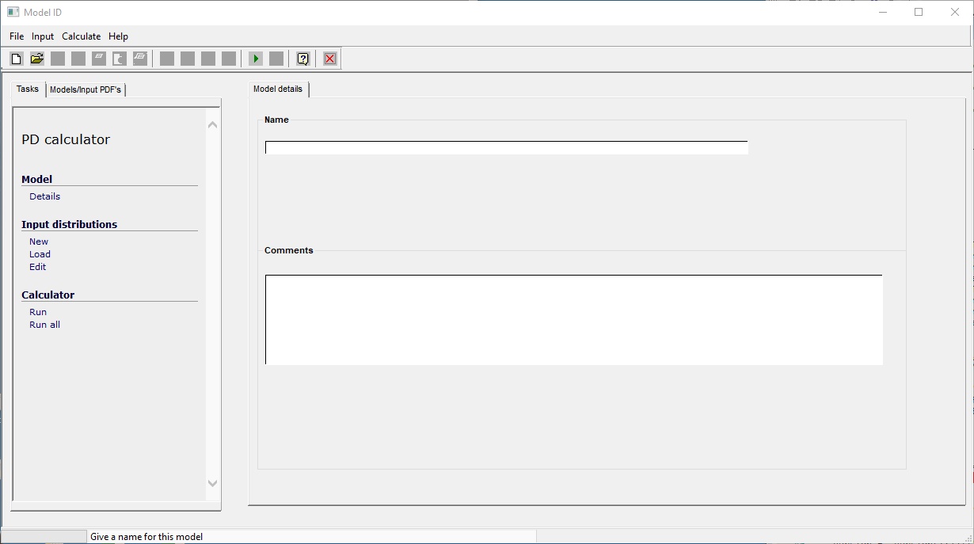The width and height of the screenshot is (974, 544).
Task: Click Run all under Calculator
Action: click(x=45, y=325)
